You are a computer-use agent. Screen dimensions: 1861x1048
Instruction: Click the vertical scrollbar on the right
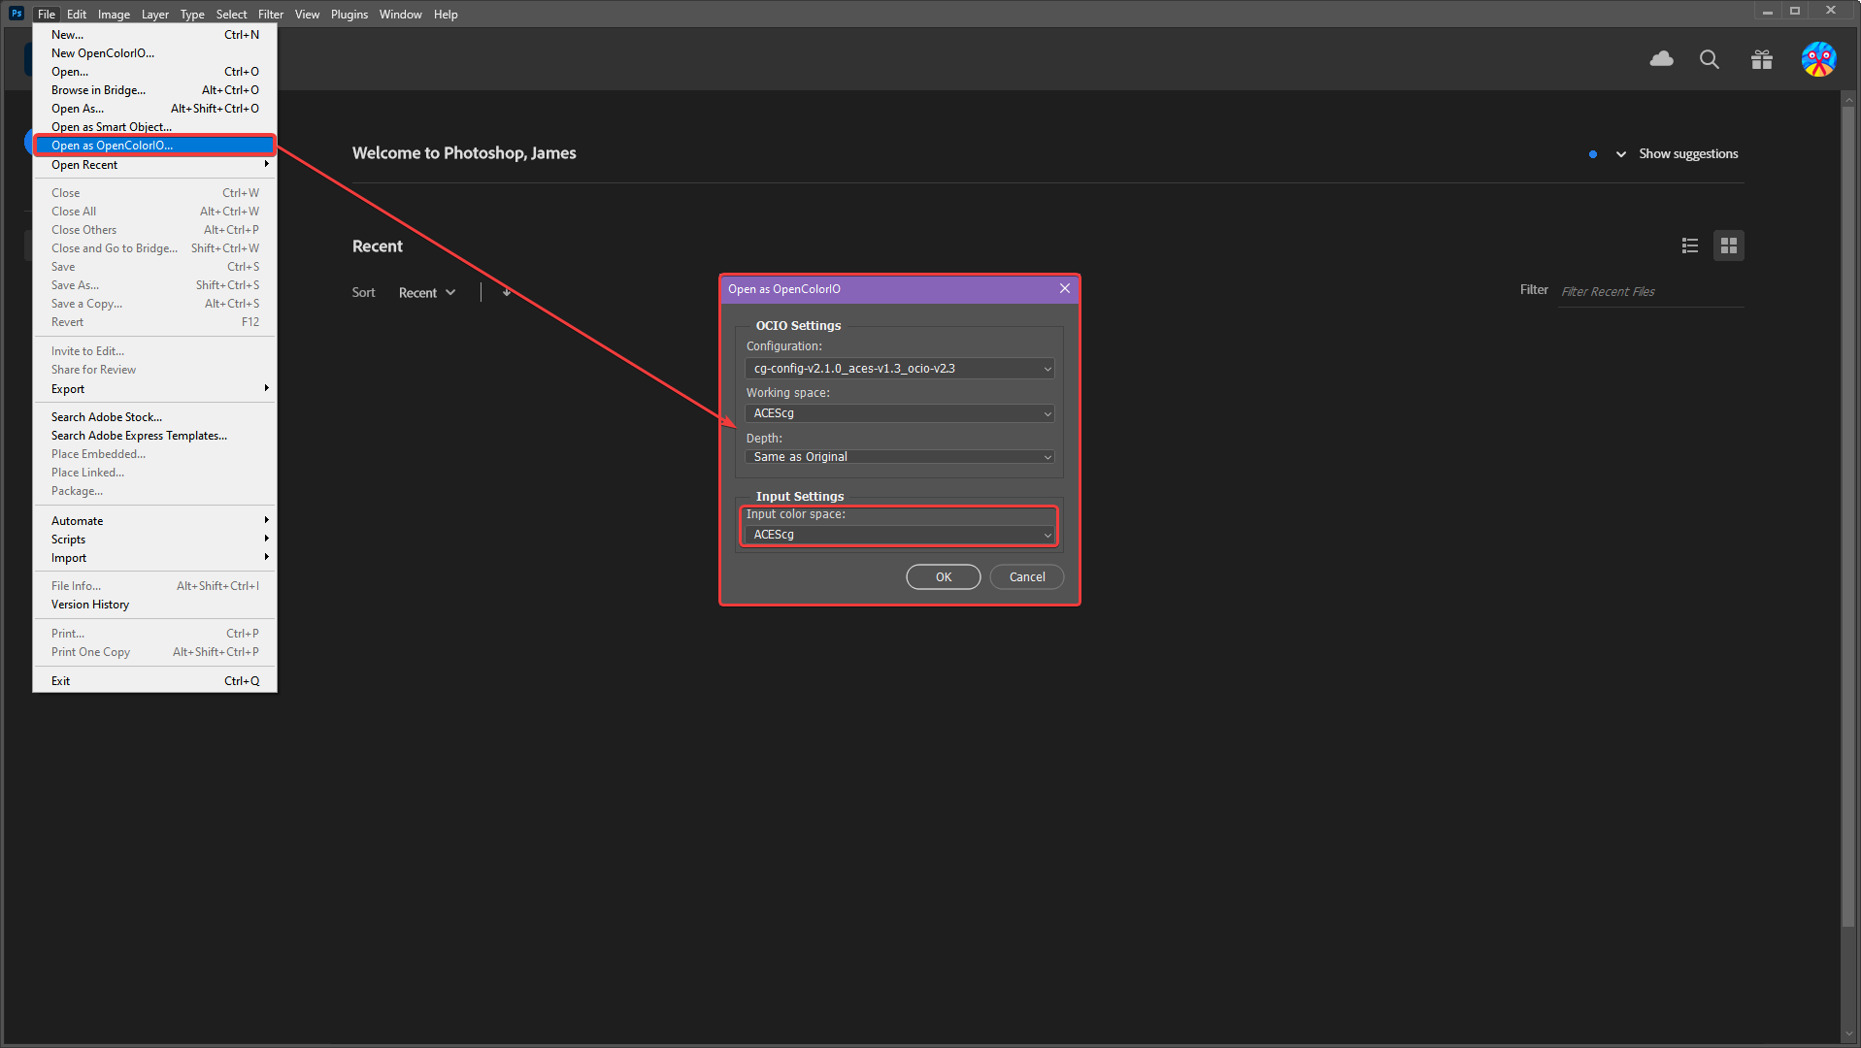[1848, 514]
